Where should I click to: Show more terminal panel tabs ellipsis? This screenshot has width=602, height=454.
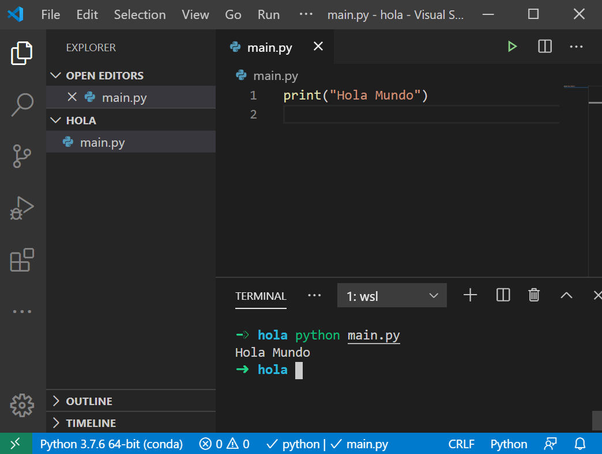click(x=314, y=295)
